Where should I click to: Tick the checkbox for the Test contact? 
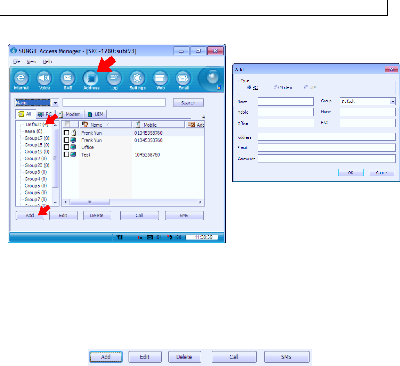[66, 154]
